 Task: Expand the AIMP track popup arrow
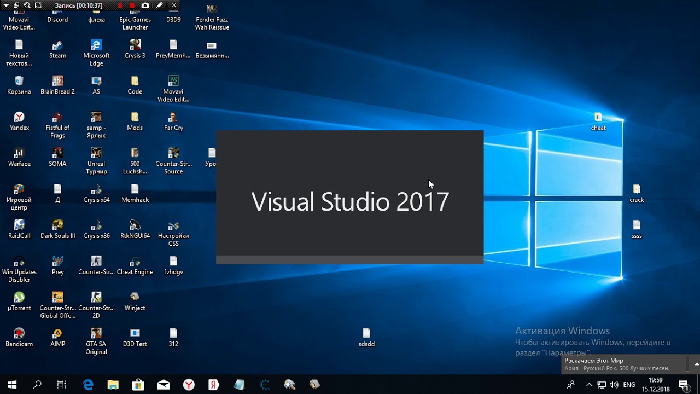(x=696, y=363)
